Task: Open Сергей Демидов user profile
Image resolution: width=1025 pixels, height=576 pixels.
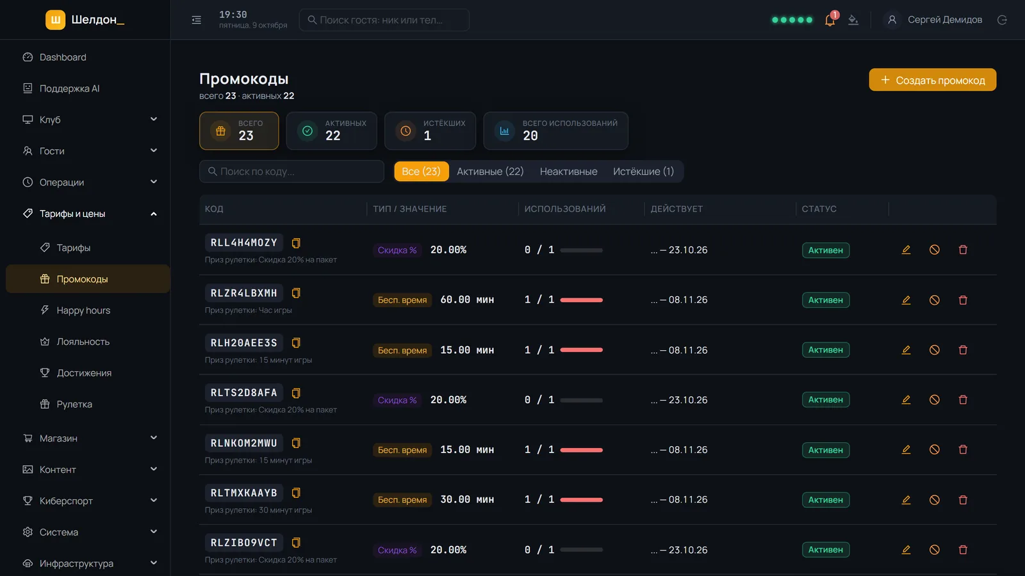Action: (x=933, y=20)
